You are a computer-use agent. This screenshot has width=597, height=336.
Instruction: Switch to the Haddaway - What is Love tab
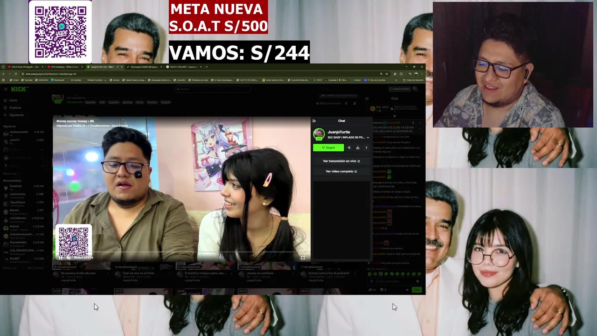click(64, 67)
